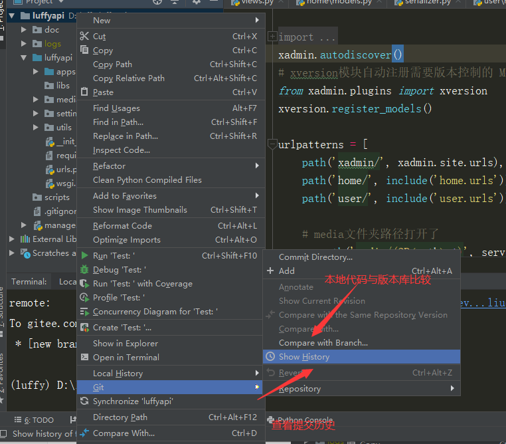The height and width of the screenshot is (444, 506).
Task: Expand the doc folder
Action: 23,30
